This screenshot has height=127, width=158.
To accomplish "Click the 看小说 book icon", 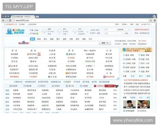I will [x=67, y=86].
